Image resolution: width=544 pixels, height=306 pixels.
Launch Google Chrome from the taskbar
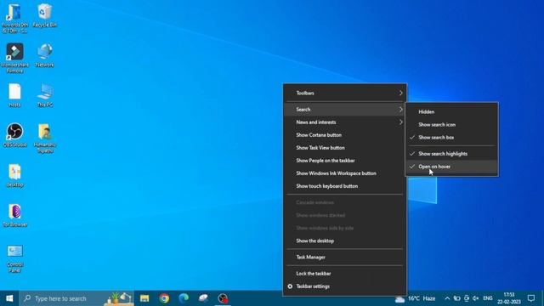click(164, 298)
